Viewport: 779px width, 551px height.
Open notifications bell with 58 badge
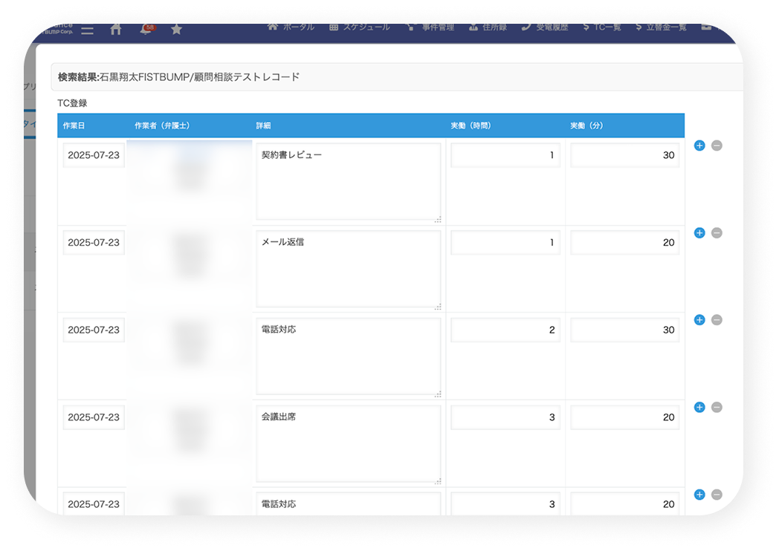(x=146, y=29)
